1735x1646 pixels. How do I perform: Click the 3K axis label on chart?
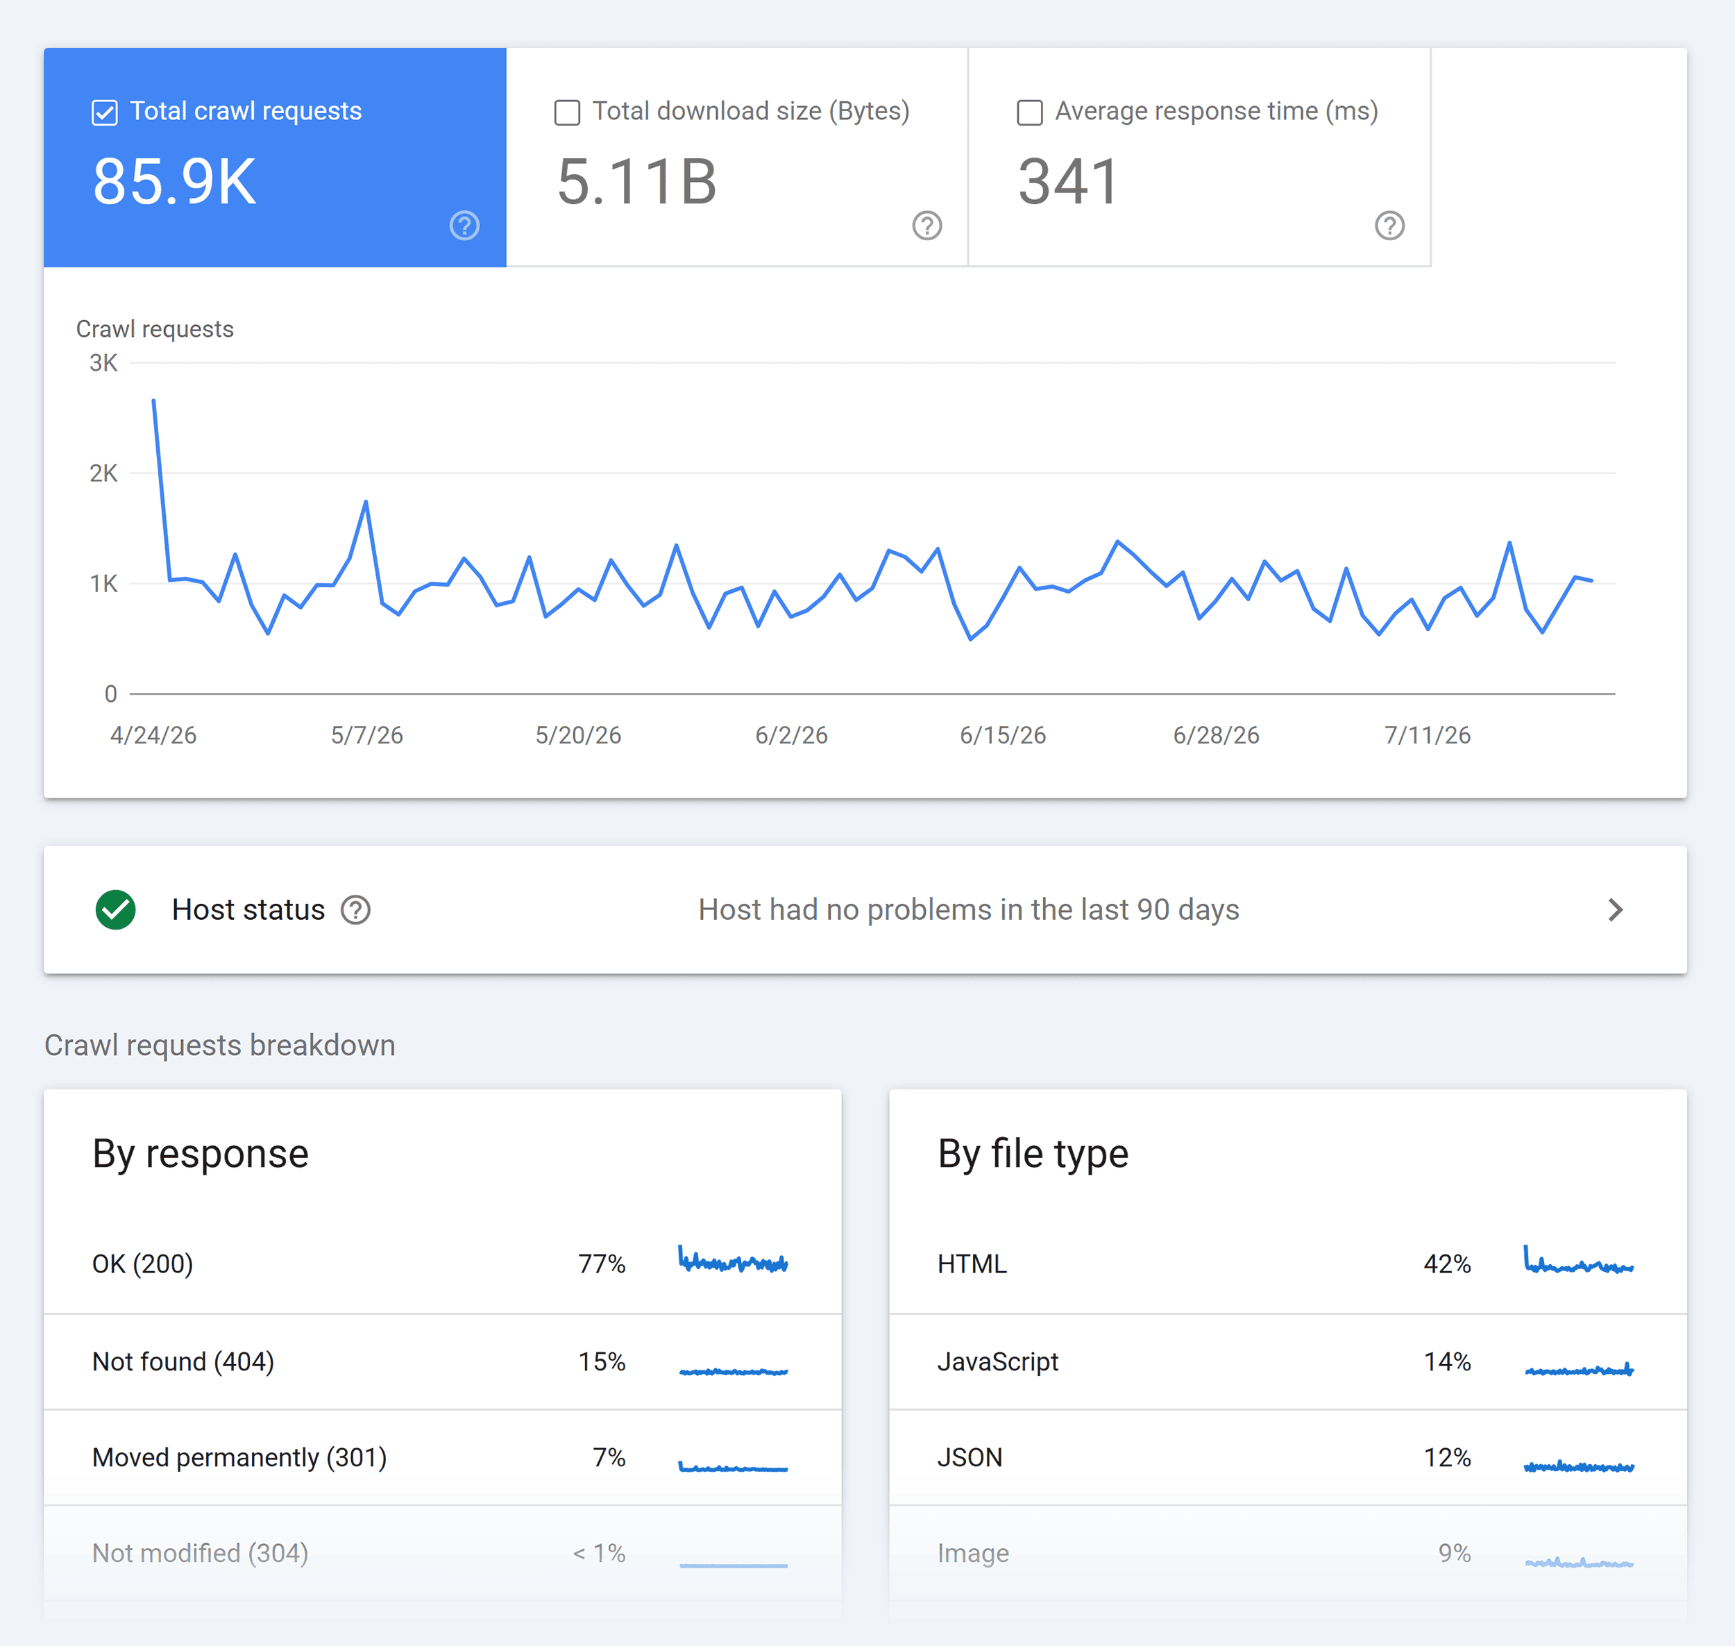tap(103, 363)
